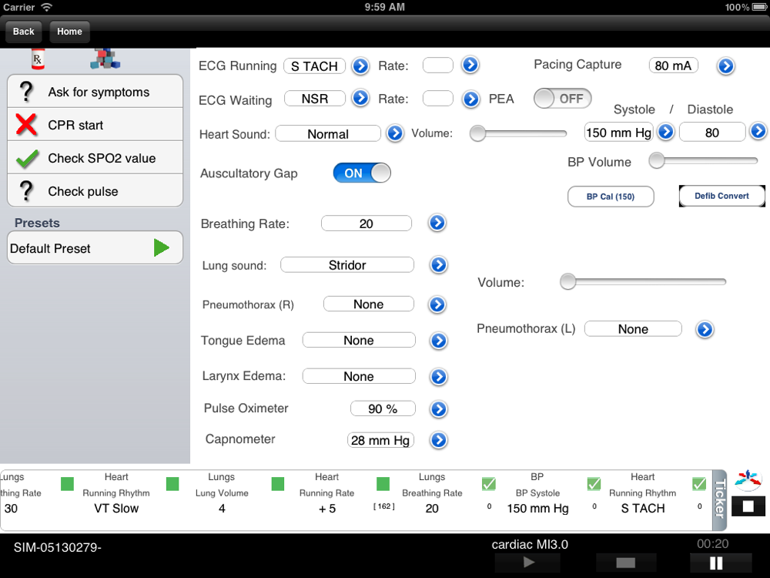770x578 pixels.
Task: Toggle the PEA switch currently OFF
Action: (x=563, y=99)
